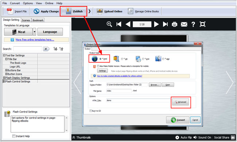
Task: Expand the toolbar chevron after Publish
Action: (x=90, y=11)
